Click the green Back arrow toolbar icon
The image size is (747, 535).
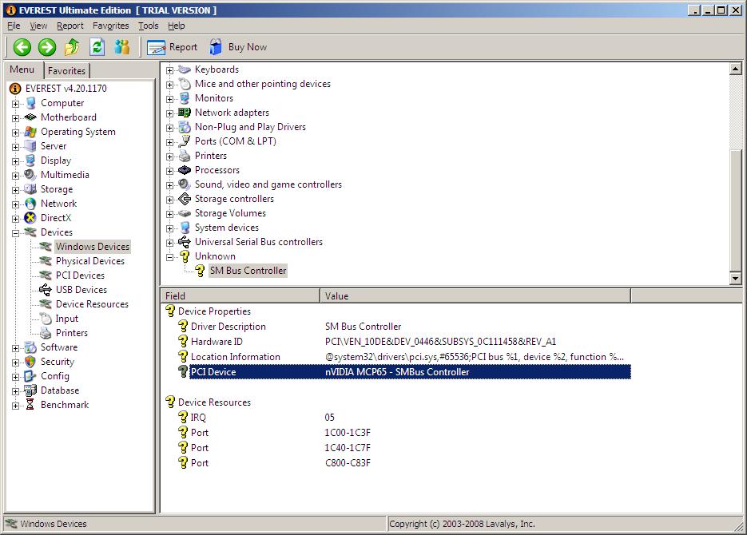(x=22, y=47)
